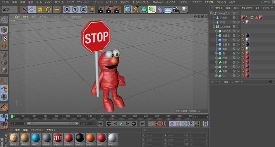Open the モーショントラッカー menu
This screenshot has width=275, height=147.
pos(141,2)
